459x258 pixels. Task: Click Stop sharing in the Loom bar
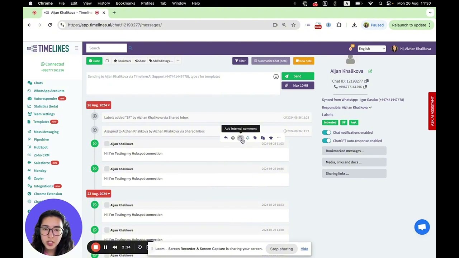[281, 249]
